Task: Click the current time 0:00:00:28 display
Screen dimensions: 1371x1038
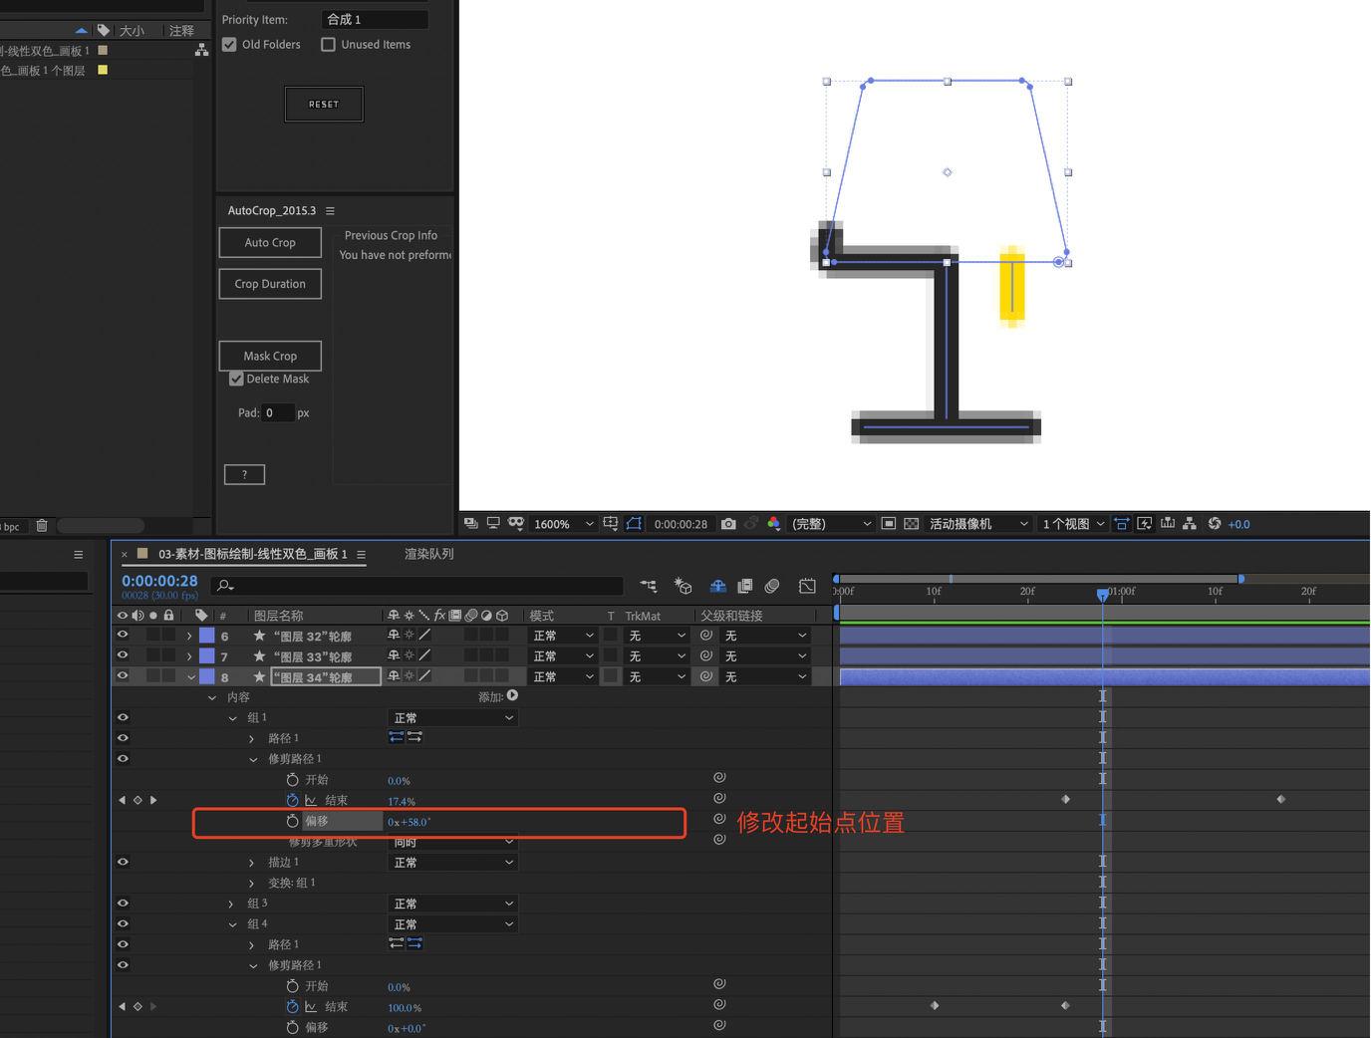Action: coord(159,581)
